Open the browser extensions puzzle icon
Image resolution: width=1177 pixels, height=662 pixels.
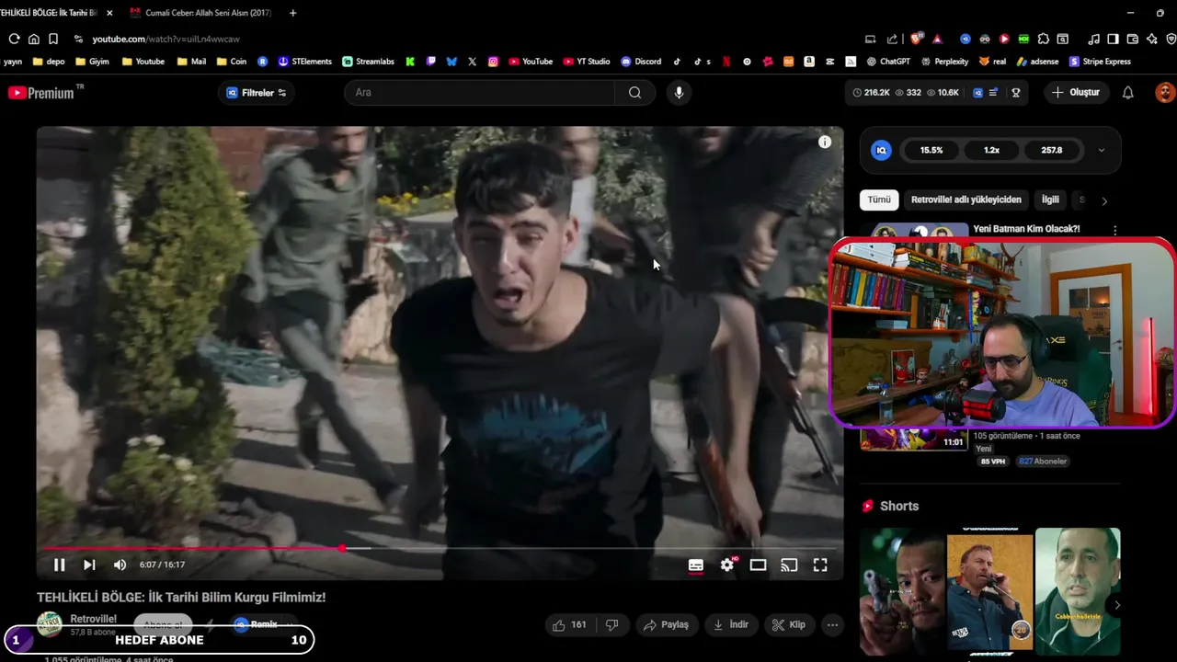[x=1043, y=39]
